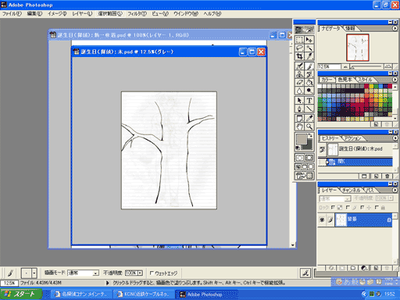Select the Eyedropper tool

pos(309,119)
